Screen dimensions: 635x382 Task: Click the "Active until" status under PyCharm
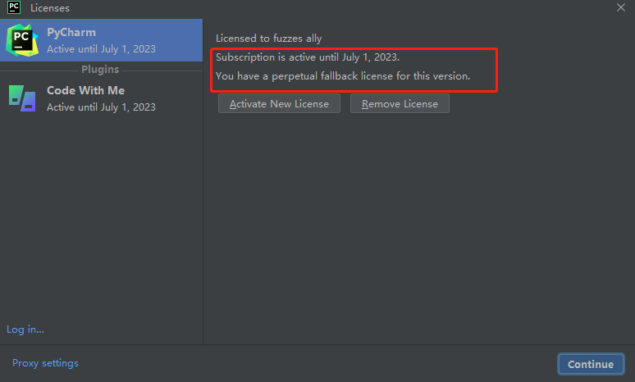(x=101, y=49)
